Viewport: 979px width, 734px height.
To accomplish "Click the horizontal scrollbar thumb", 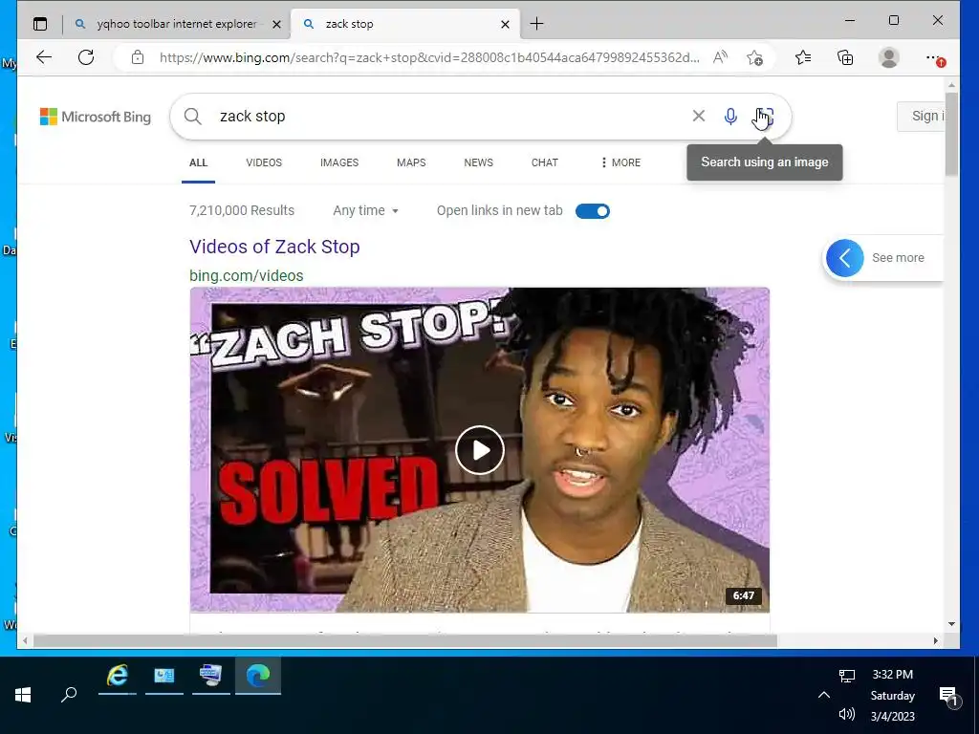I will point(405,641).
